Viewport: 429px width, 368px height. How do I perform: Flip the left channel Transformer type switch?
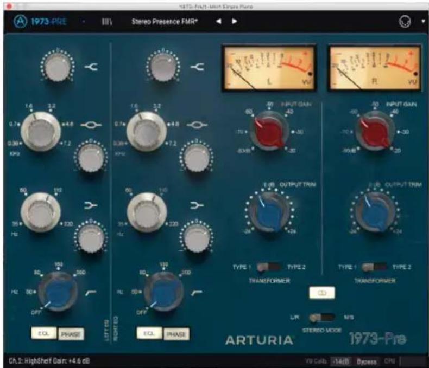point(269,267)
